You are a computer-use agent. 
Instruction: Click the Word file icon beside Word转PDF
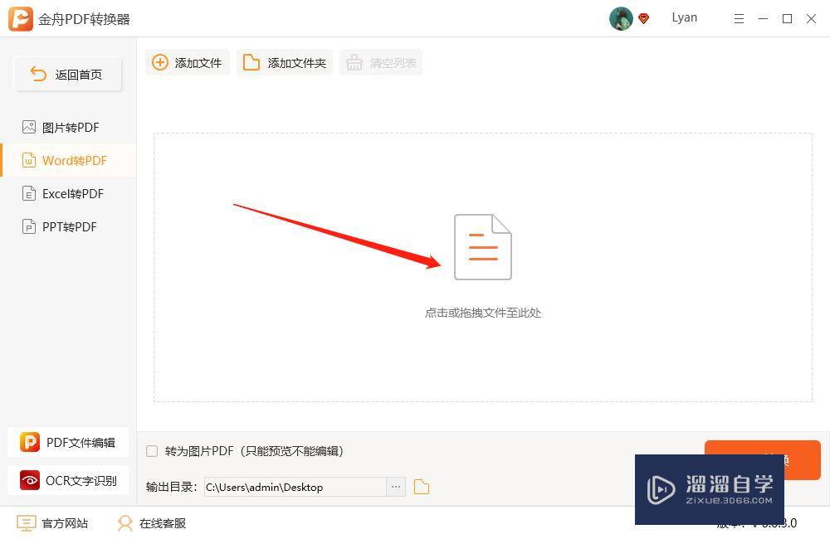tap(29, 160)
